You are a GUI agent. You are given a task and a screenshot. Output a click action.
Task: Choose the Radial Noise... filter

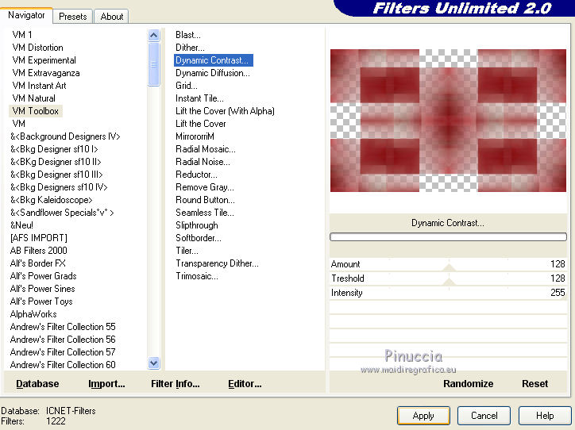click(x=203, y=162)
